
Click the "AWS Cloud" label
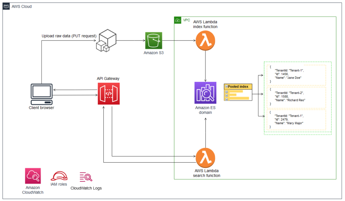click(x=22, y=7)
